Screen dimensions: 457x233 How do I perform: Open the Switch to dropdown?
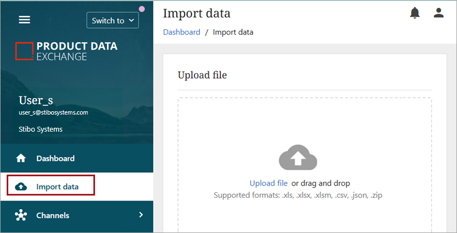[x=113, y=20]
